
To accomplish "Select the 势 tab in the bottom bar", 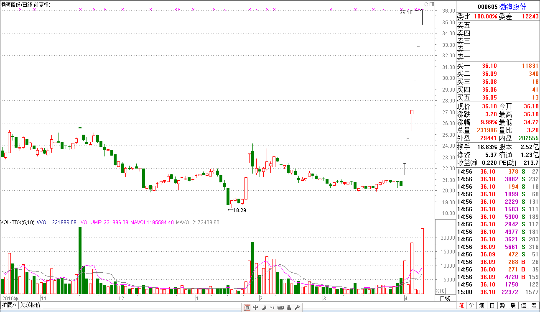I will click(503, 305).
